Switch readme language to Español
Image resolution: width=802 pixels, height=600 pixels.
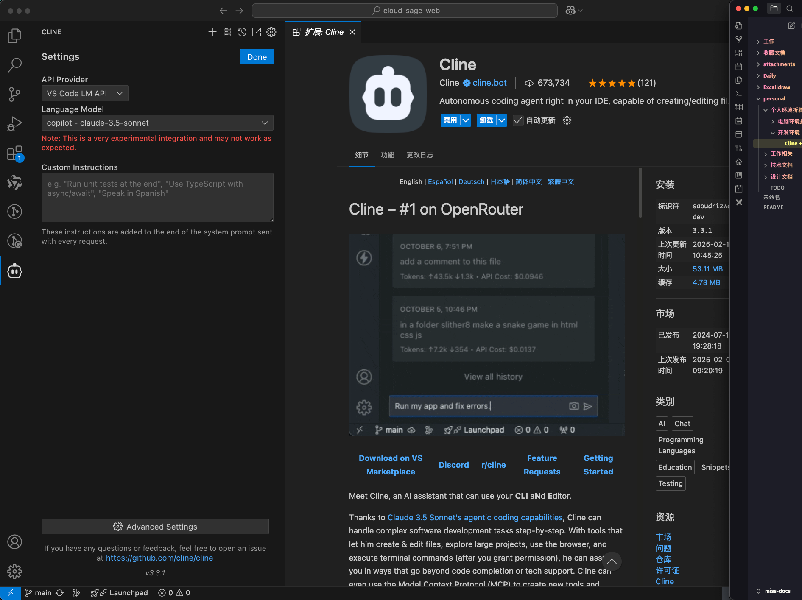coord(440,181)
